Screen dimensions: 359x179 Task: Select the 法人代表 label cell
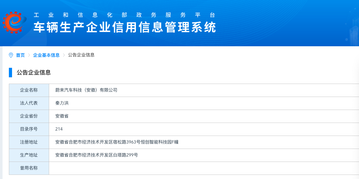29,103
